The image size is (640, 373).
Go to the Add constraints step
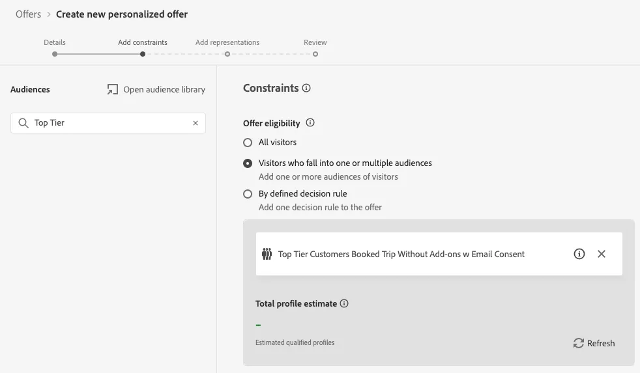click(x=143, y=42)
